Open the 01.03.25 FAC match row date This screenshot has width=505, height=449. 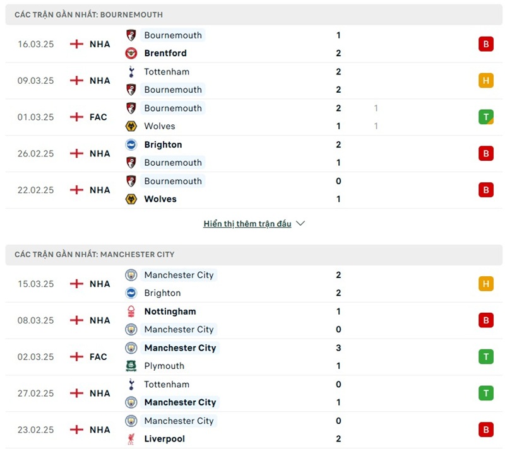(x=36, y=117)
